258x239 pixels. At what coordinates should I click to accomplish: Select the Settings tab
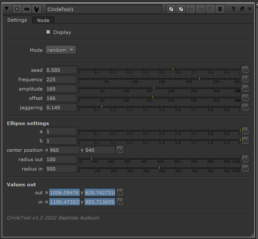click(17, 20)
